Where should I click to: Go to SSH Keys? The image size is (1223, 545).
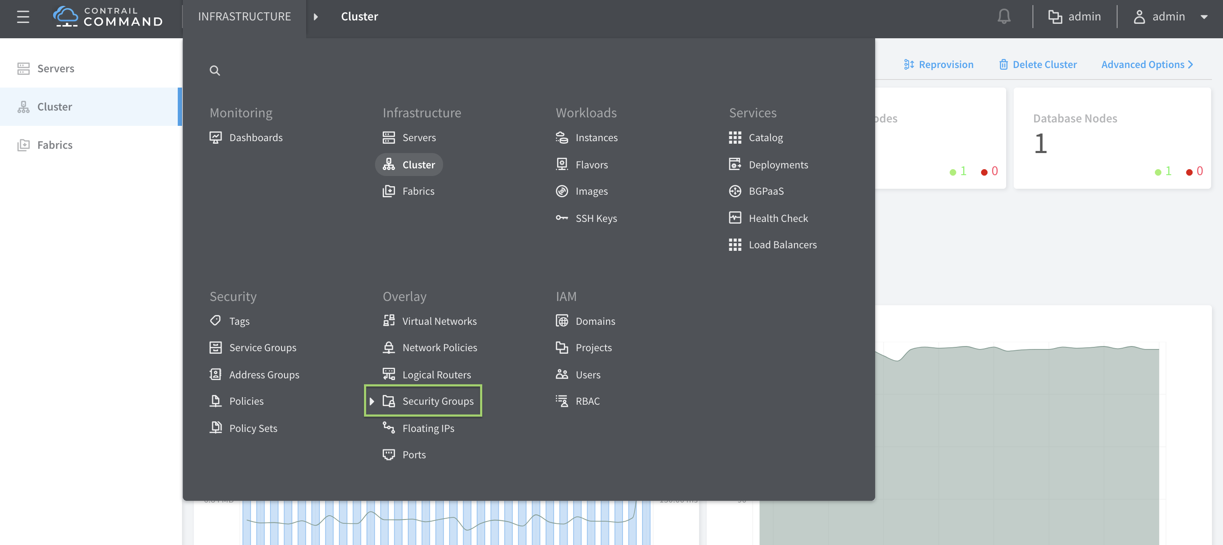pyautogui.click(x=596, y=219)
